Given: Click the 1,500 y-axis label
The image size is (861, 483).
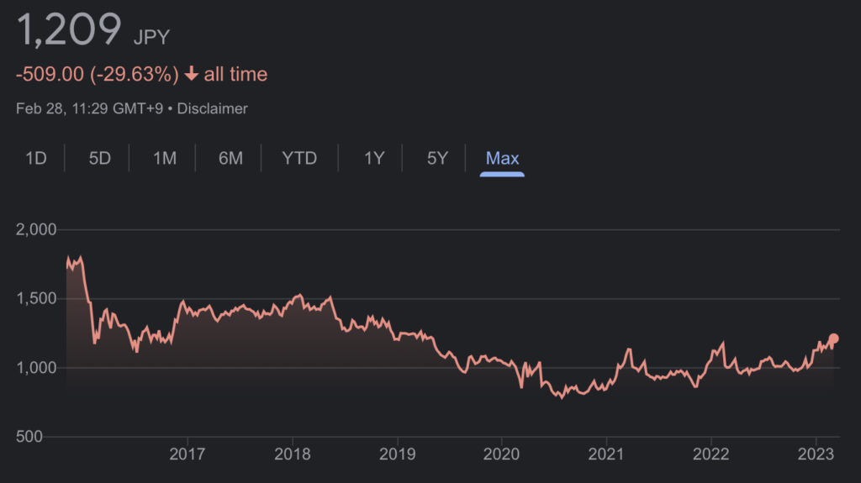Looking at the screenshot, I should pyautogui.click(x=36, y=299).
